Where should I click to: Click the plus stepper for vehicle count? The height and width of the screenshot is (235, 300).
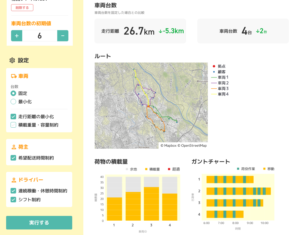coord(17,36)
